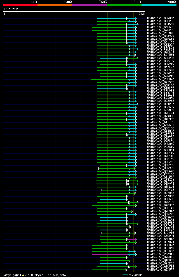
Task: Pick the UniRef100_Q7XDC8 entry
Action: tap(161, 116)
